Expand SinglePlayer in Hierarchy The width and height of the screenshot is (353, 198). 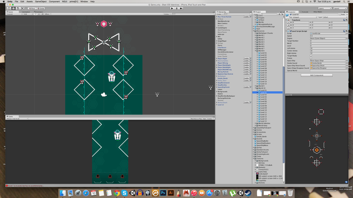(x=217, y=41)
